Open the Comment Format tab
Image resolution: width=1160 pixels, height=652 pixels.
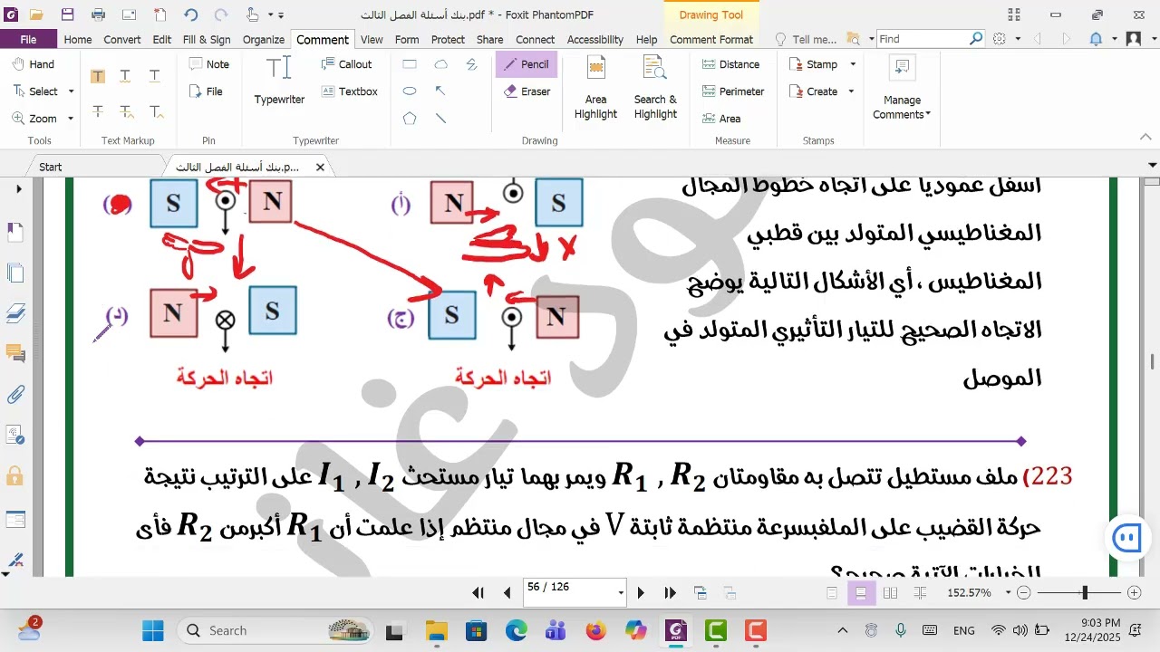pos(711,39)
